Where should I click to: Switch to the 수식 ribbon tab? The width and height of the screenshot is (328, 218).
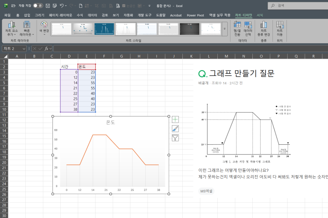tap(80, 15)
